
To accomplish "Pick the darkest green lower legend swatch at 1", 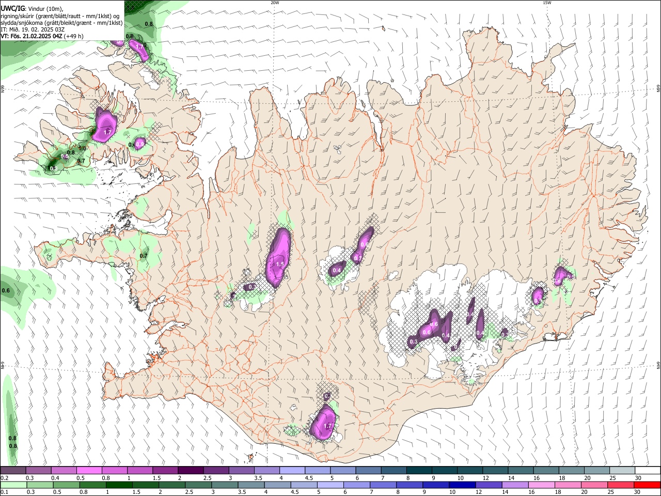I will [x=119, y=485].
